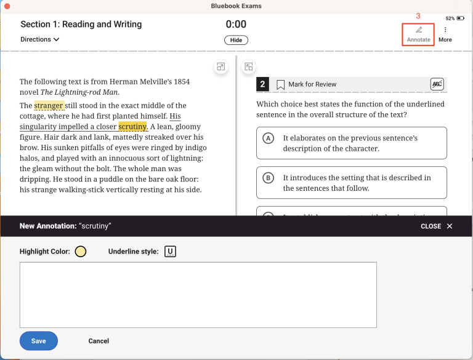Close the annotation panel

click(436, 226)
